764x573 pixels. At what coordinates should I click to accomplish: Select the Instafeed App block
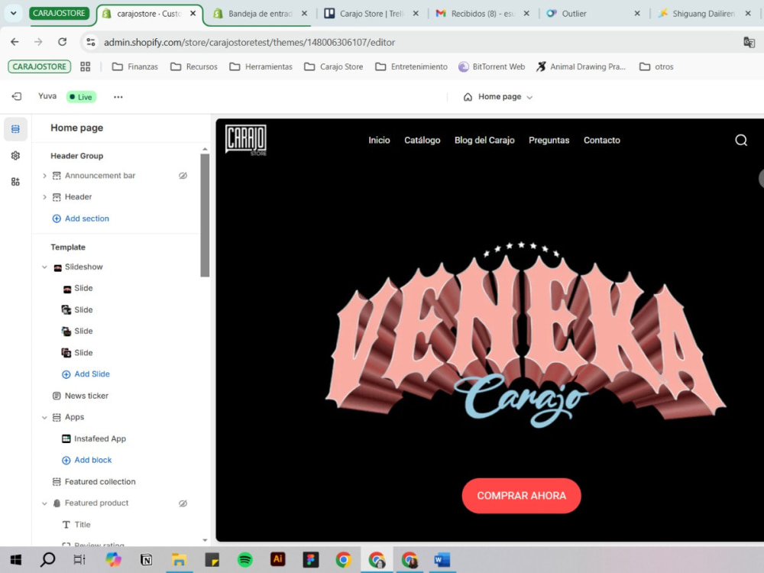coord(100,439)
